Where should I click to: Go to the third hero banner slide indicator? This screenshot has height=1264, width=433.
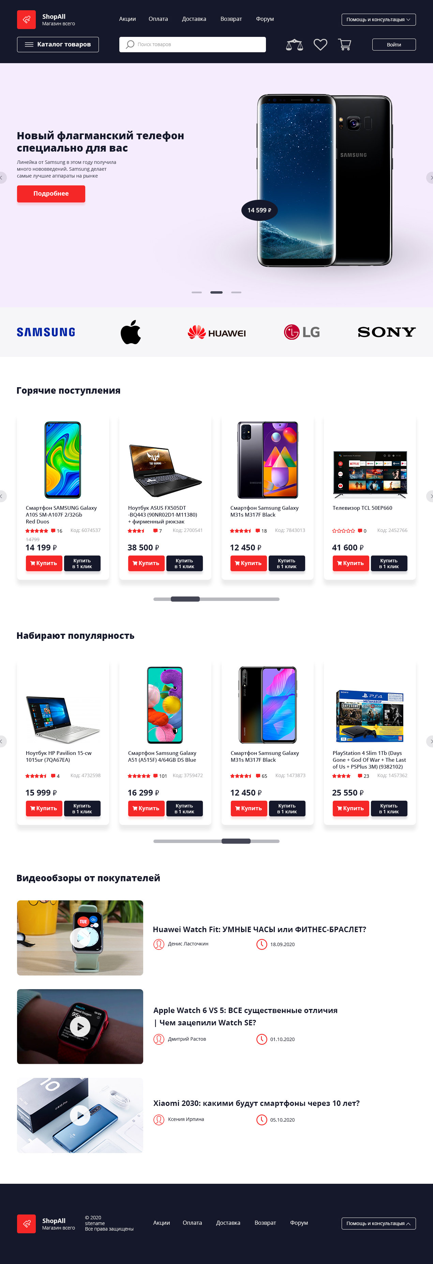236,293
